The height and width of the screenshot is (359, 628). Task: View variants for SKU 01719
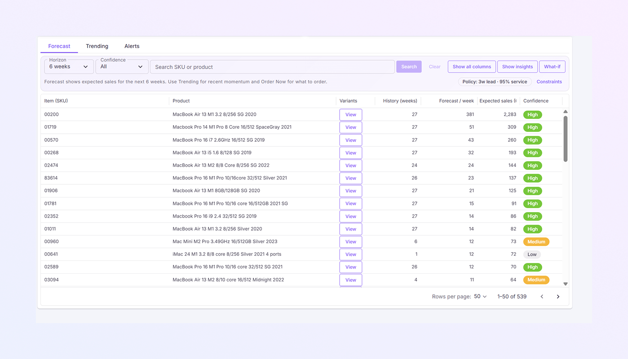351,127
